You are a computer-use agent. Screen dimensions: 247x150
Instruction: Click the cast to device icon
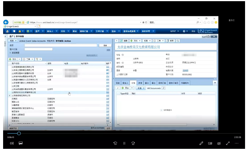(219, 143)
